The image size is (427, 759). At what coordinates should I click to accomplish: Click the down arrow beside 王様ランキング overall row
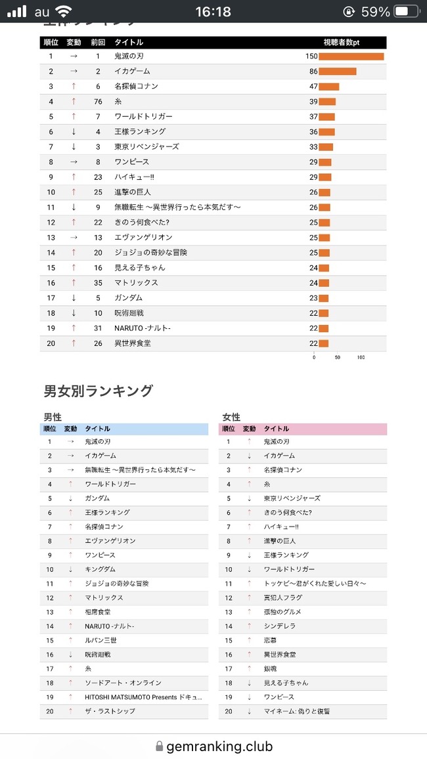coord(74,132)
